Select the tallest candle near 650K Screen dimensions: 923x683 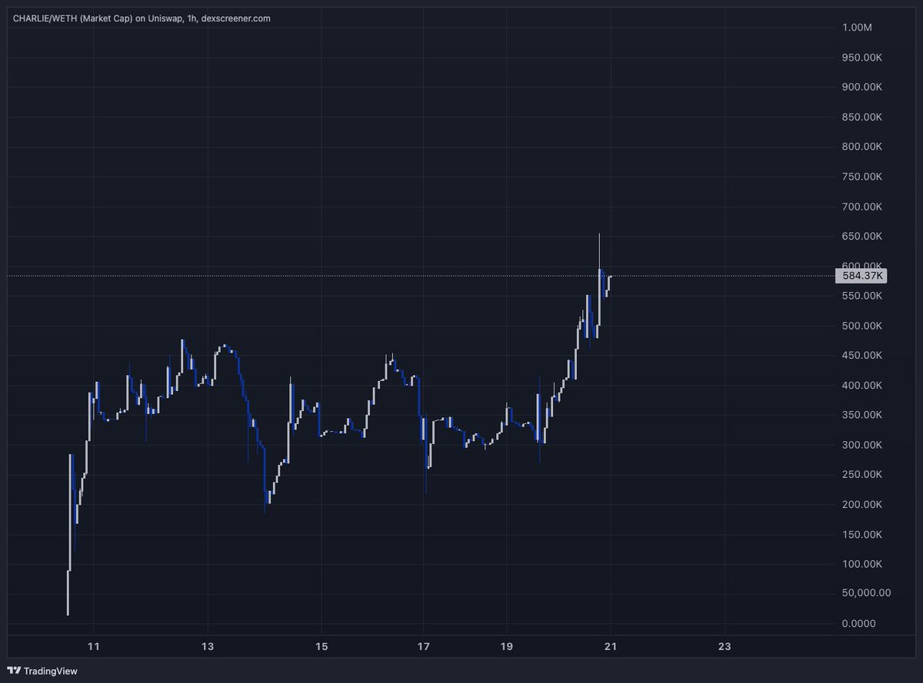600,254
